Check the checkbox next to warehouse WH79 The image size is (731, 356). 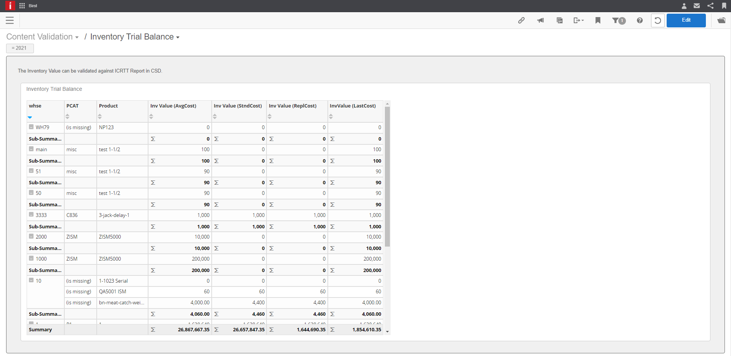[31, 127]
